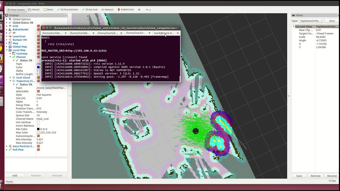Viewport: 340px width, 191px height.
Task: Click the Reset button
Action: [9, 181]
